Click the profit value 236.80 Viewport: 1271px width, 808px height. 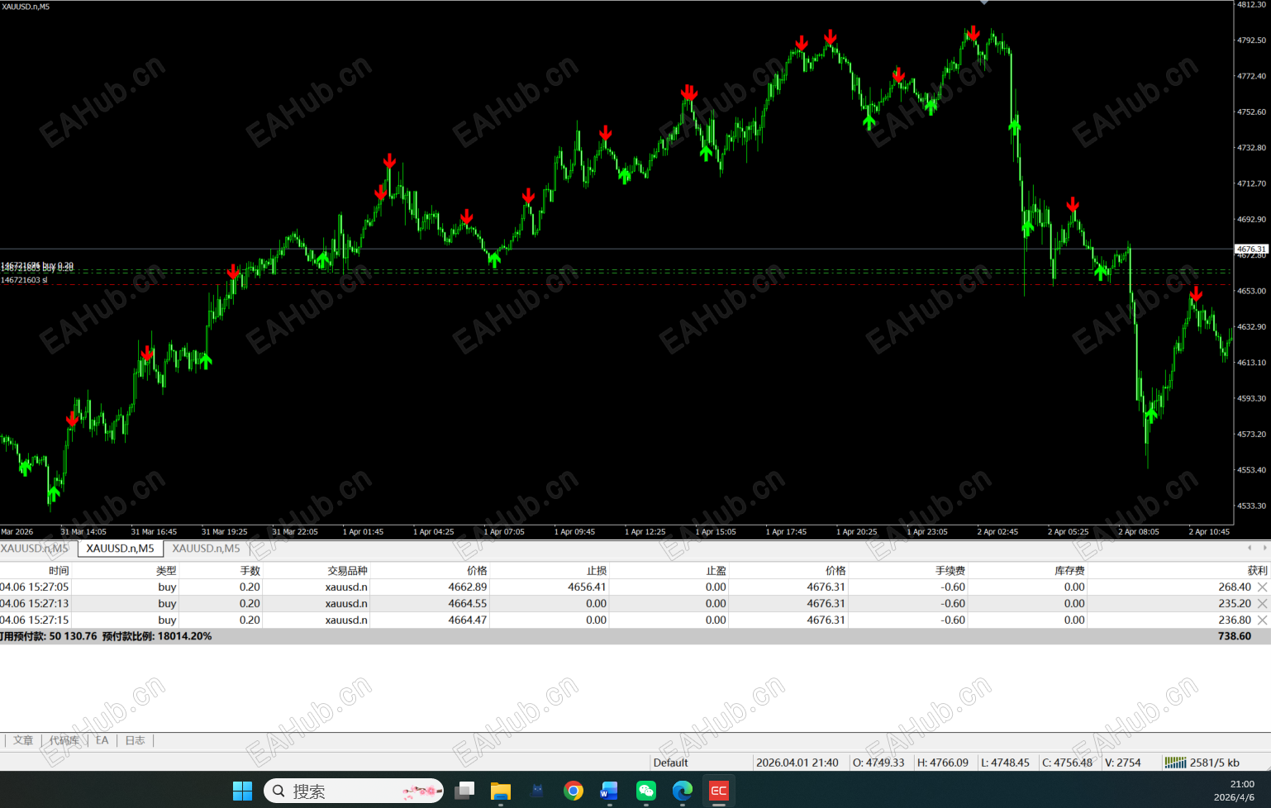[1235, 620]
